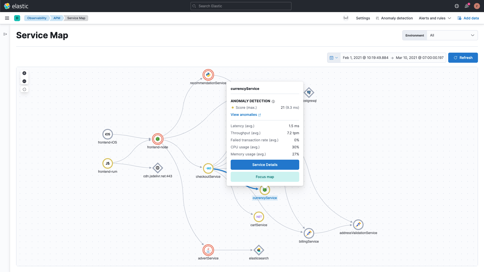Select the recommendationService Python node
This screenshot has width=484, height=272.
208,75
